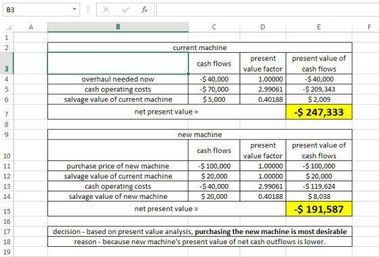Viewport: 379px width, 257px height.
Task: Select column D header
Action: coord(263,27)
